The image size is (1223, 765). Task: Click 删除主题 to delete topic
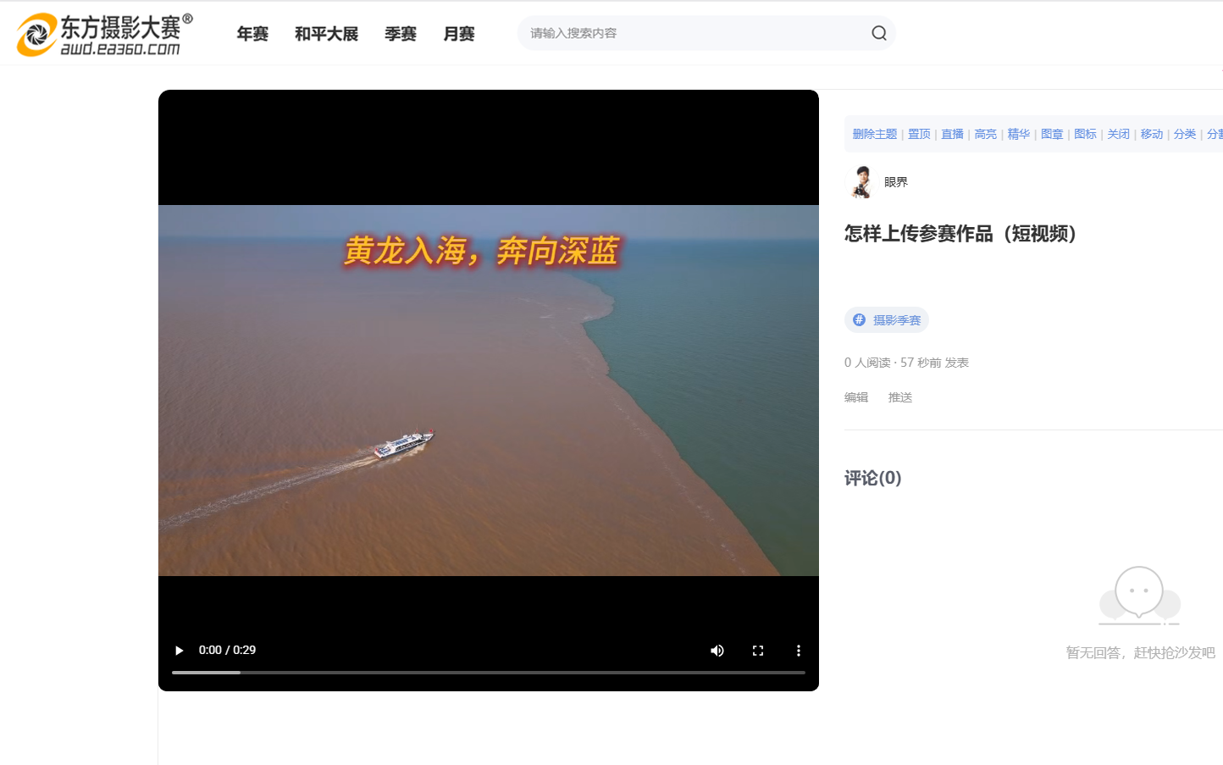[874, 134]
